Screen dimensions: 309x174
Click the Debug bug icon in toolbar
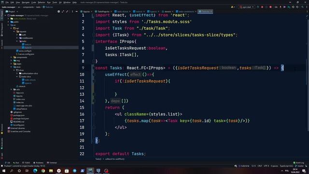[262, 7]
